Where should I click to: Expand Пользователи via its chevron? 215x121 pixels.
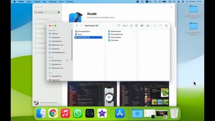click(134, 34)
